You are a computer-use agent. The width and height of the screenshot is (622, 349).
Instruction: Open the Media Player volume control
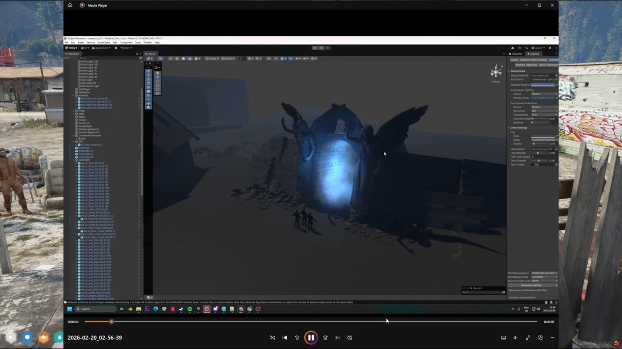pyautogui.click(x=515, y=337)
